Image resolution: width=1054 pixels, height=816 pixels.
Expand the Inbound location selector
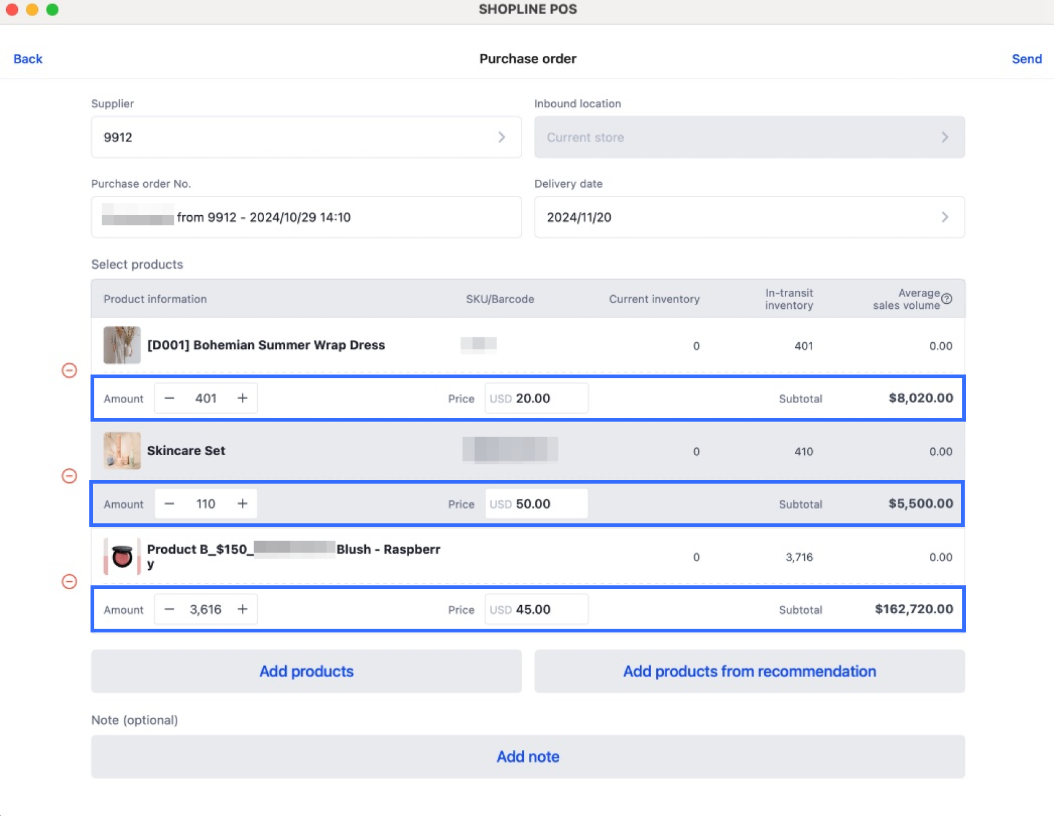749,137
